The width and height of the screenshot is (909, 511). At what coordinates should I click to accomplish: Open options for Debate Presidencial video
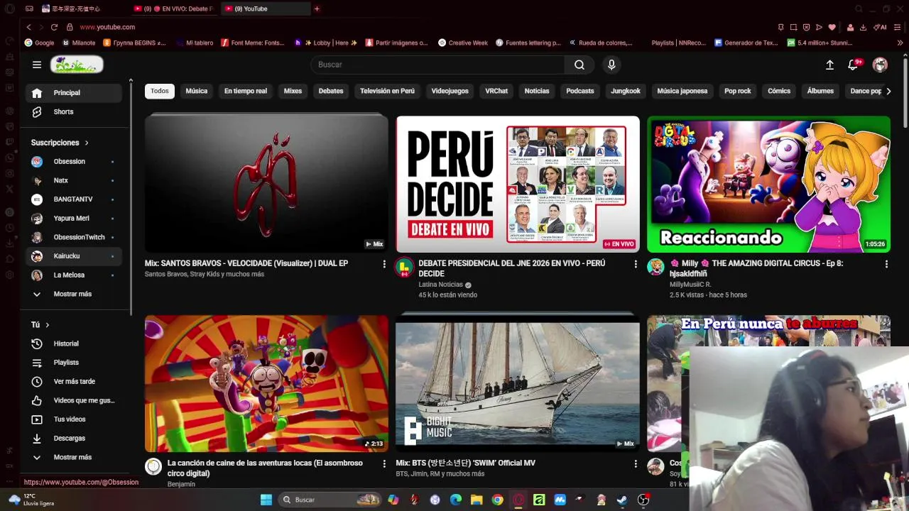(x=636, y=264)
